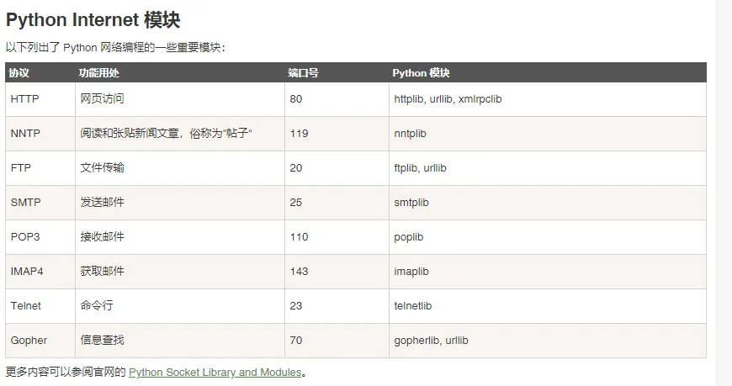732x386 pixels.
Task: Select the IMAP4 protocol cell
Action: [x=27, y=272]
